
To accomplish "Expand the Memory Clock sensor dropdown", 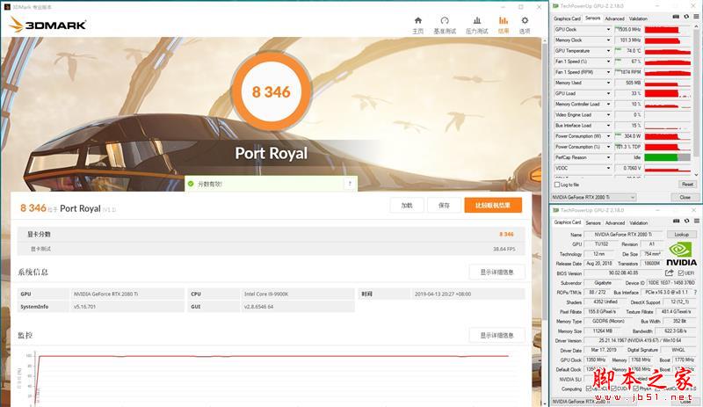I will [x=608, y=40].
